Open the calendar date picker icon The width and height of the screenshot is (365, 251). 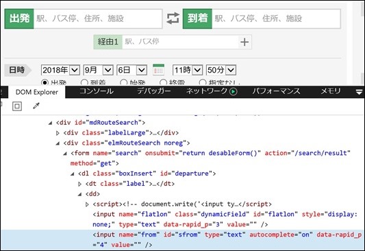[158, 70]
